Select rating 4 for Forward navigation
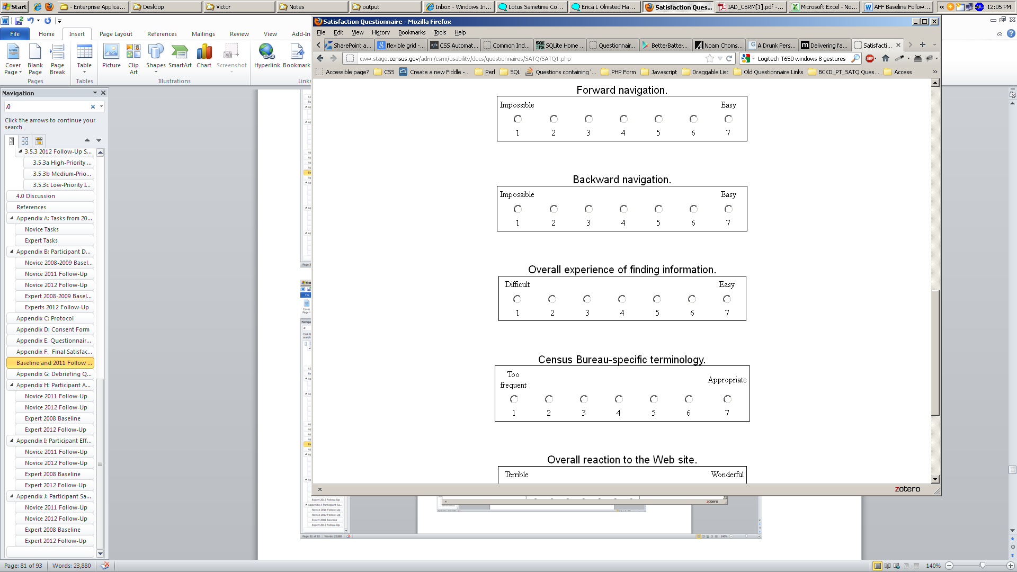The height and width of the screenshot is (572, 1017). coord(623,119)
